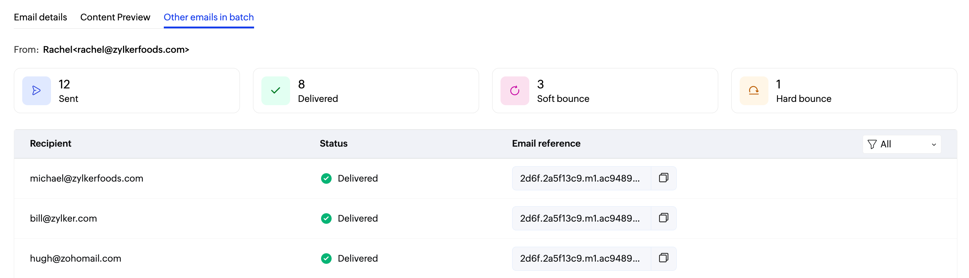Open the Content Preview tab

(x=115, y=17)
